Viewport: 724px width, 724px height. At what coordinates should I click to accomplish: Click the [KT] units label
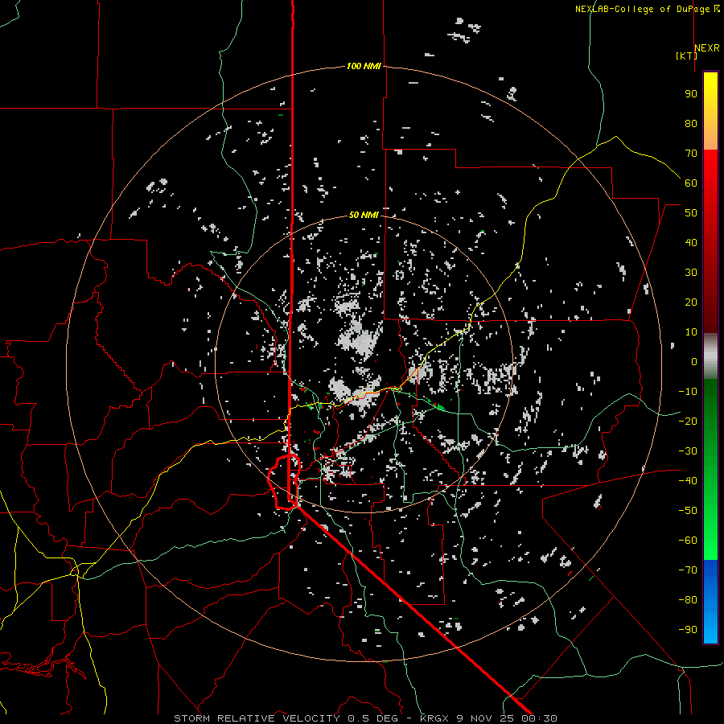pyautogui.click(x=686, y=56)
